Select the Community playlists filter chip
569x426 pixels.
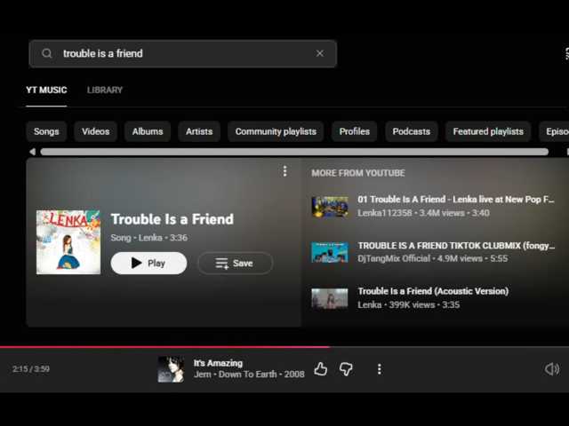coord(276,131)
